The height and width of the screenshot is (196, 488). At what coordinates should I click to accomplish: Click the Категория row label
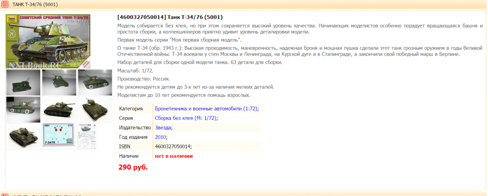tap(131, 109)
